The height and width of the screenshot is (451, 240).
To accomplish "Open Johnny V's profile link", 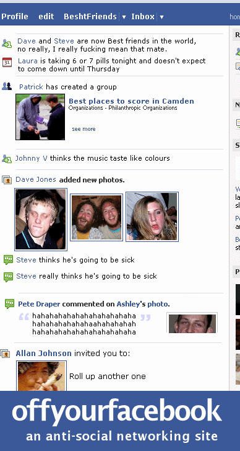I will click(x=32, y=158).
